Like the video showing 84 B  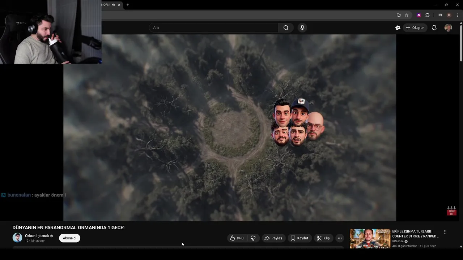tap(237, 238)
